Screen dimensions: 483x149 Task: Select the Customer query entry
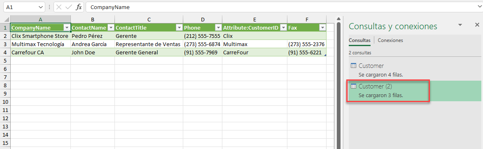[x=415, y=70]
